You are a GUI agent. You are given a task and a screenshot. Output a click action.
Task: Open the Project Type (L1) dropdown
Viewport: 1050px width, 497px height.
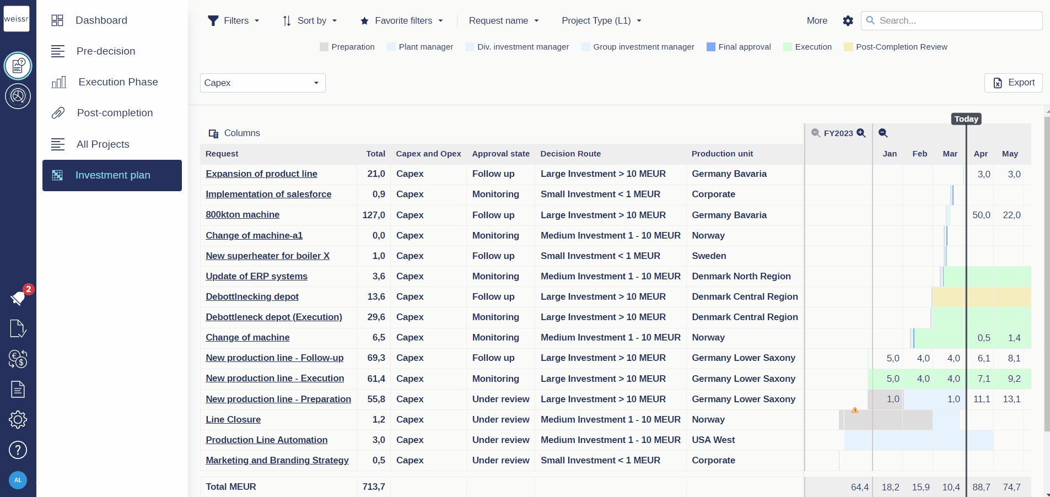[602, 21]
